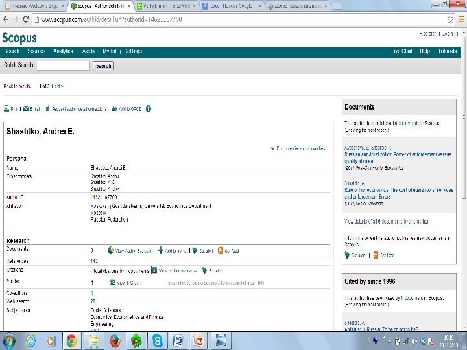The width and height of the screenshot is (467, 350).
Task: Click the taskbar clock showing 16:19
Action: point(449,342)
